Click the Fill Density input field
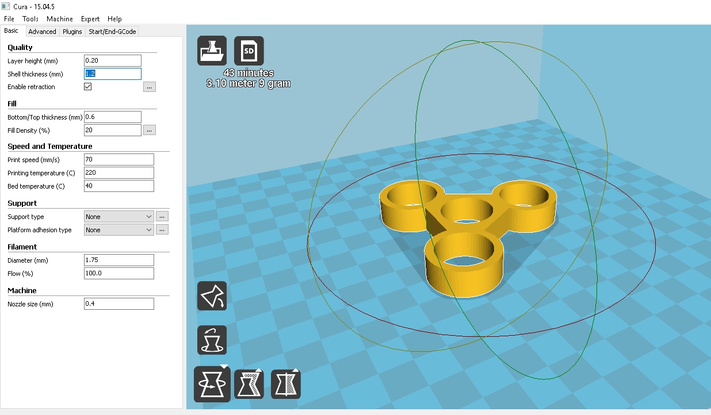The width and height of the screenshot is (711, 415). pos(113,130)
